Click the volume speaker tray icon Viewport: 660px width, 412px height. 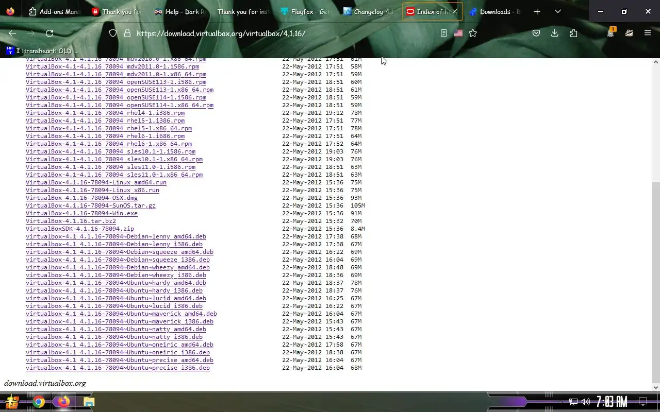585,402
